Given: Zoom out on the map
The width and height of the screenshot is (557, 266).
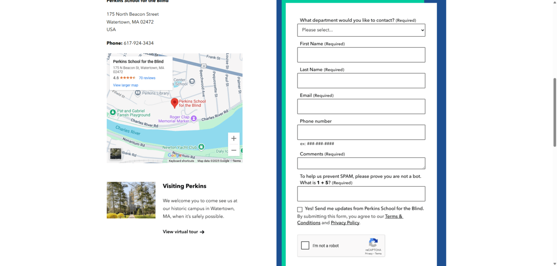Looking at the screenshot, I should [x=233, y=150].
